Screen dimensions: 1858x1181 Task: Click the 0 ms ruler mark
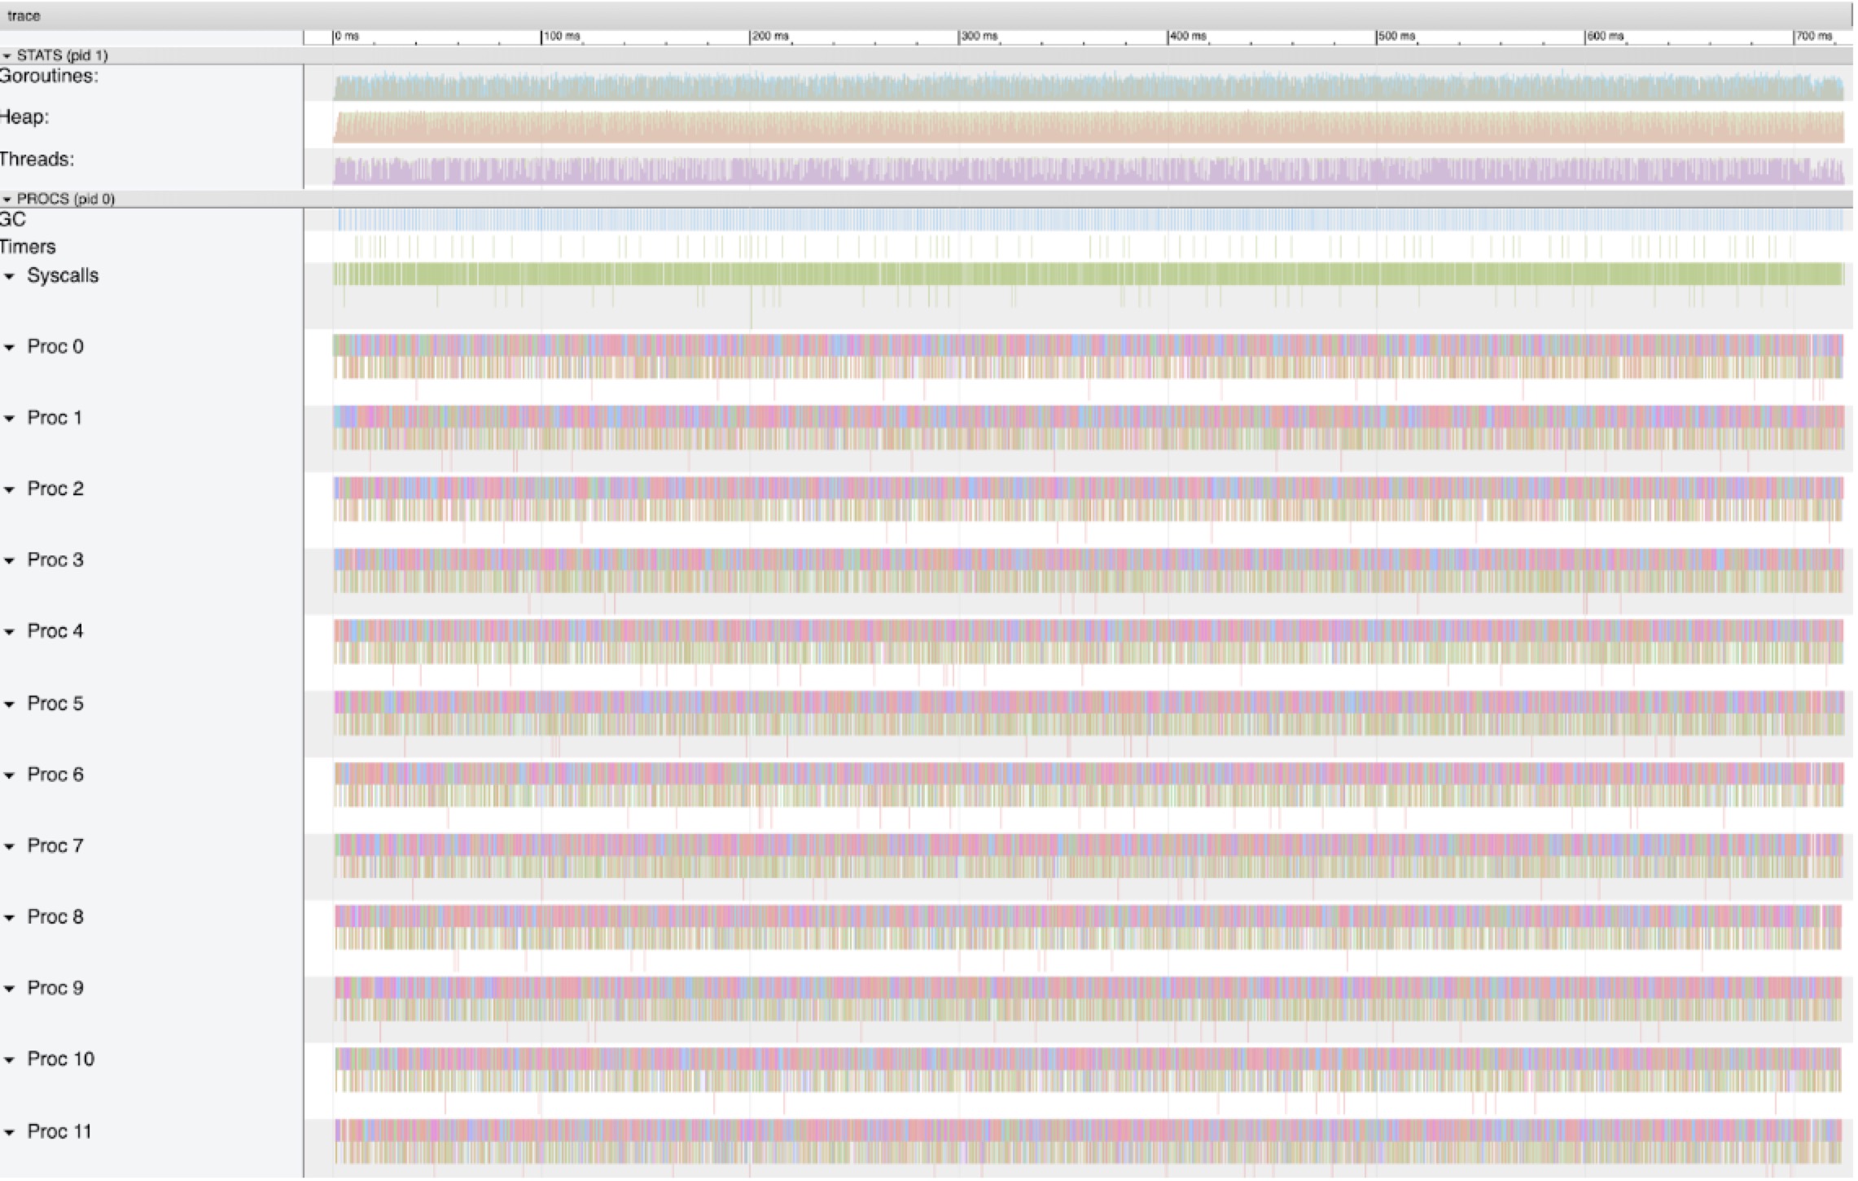click(x=347, y=37)
